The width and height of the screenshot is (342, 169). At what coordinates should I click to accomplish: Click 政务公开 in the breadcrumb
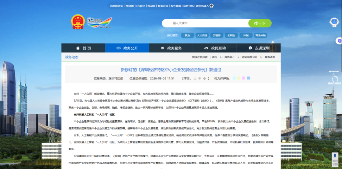[230, 57]
